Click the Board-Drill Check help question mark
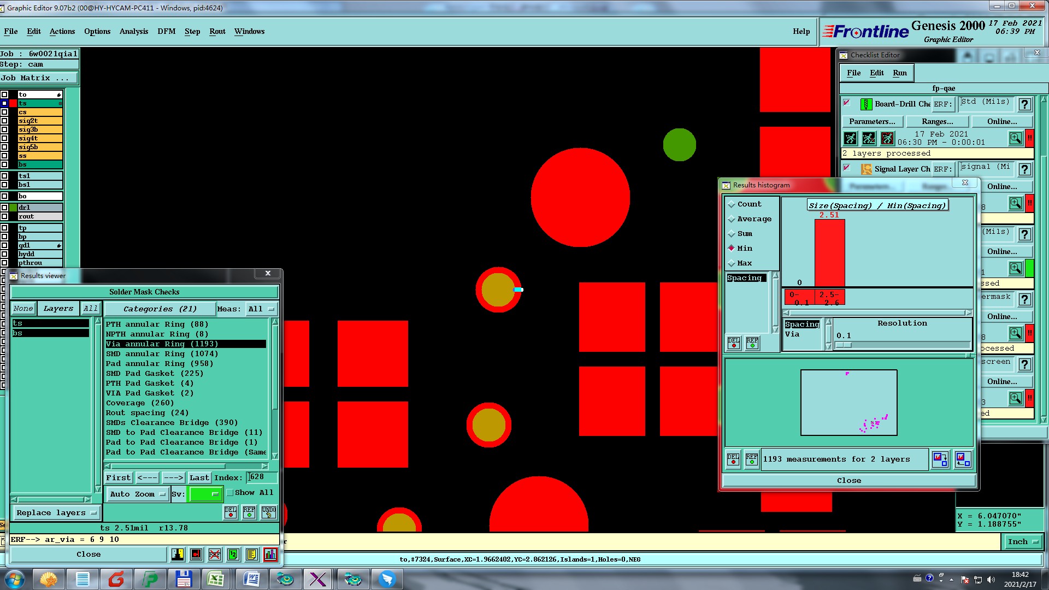The width and height of the screenshot is (1049, 590). 1025,104
